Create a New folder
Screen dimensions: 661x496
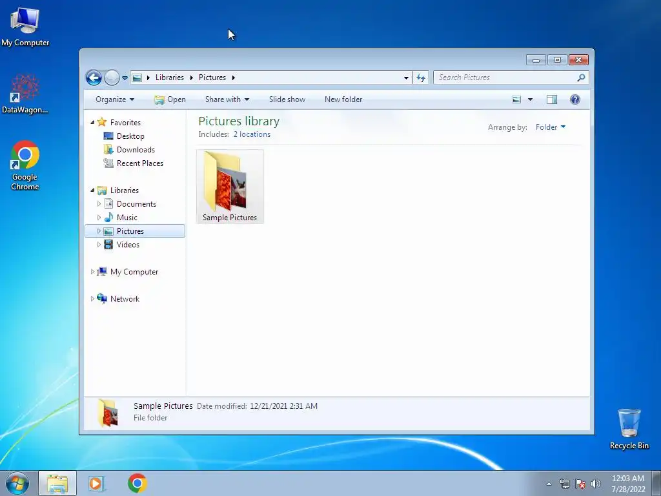pyautogui.click(x=343, y=99)
